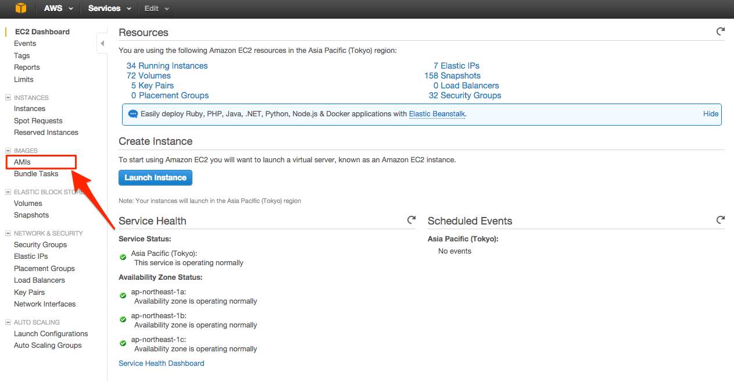Refresh the Resources section
The image size is (734, 381).
pyautogui.click(x=721, y=31)
